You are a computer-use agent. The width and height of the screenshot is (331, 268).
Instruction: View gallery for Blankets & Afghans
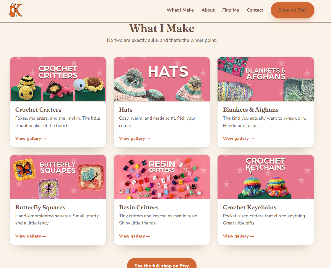pyautogui.click(x=238, y=138)
